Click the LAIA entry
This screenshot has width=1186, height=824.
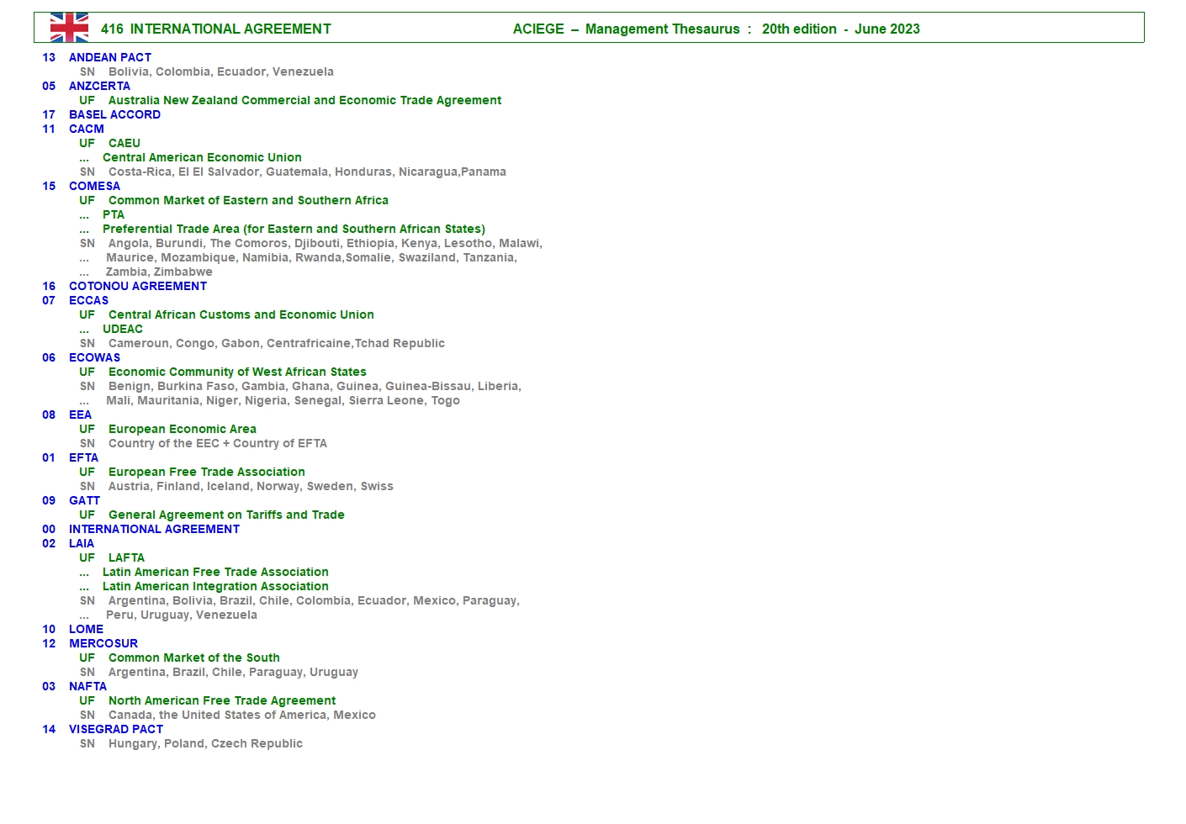(82, 543)
